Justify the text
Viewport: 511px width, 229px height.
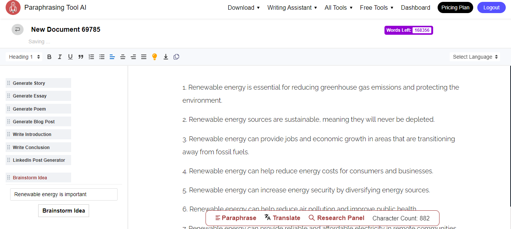pyautogui.click(x=143, y=57)
